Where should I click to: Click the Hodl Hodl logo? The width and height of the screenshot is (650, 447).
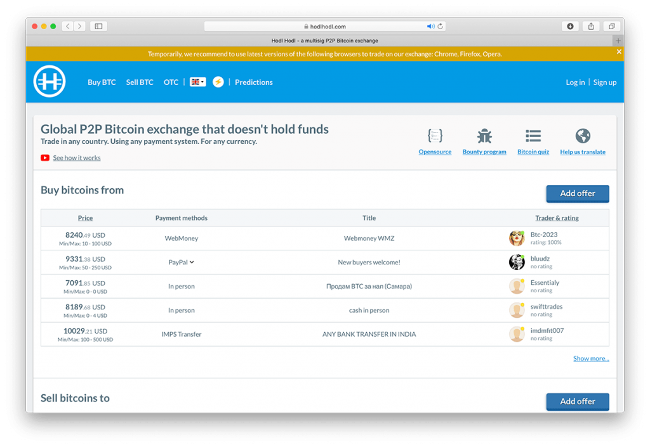click(x=50, y=82)
